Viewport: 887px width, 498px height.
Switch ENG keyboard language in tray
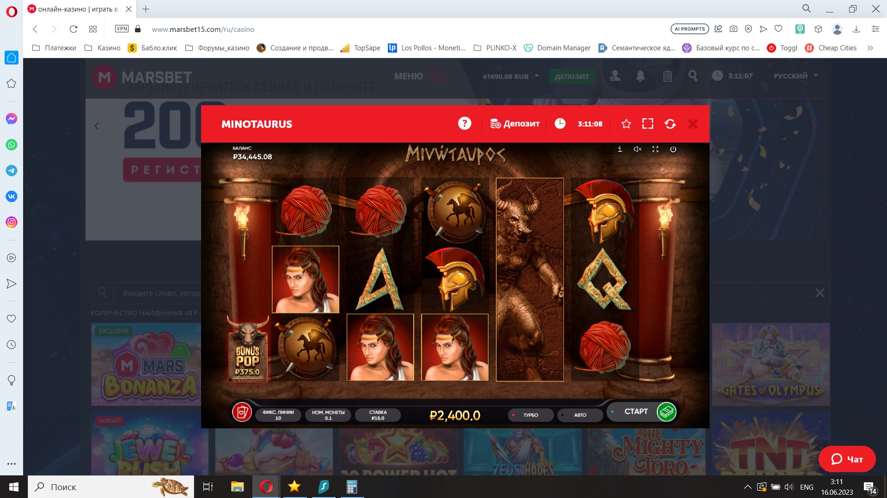click(807, 487)
